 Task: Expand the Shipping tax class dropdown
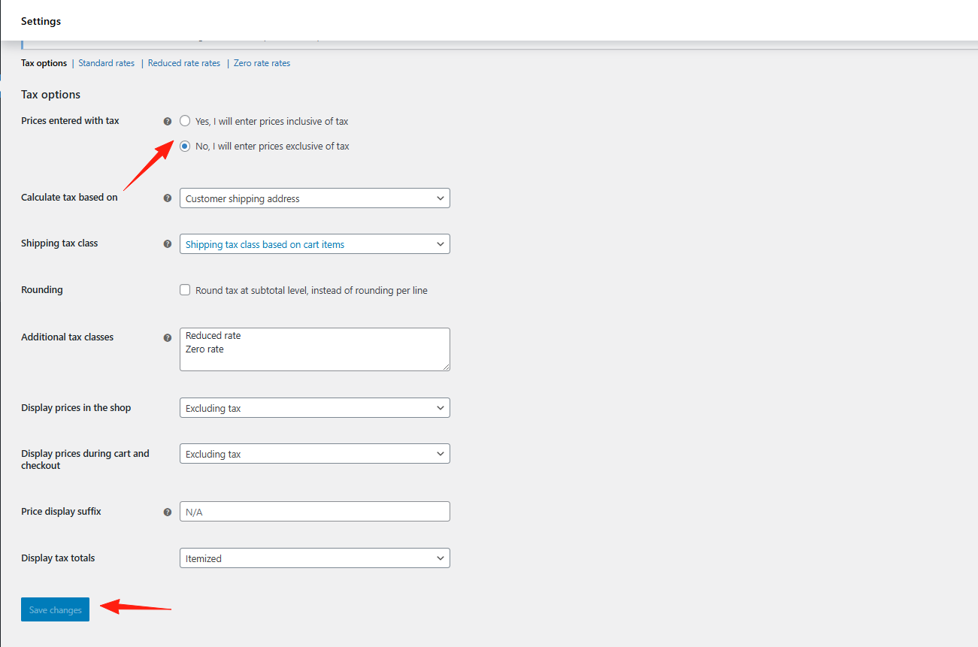(314, 244)
